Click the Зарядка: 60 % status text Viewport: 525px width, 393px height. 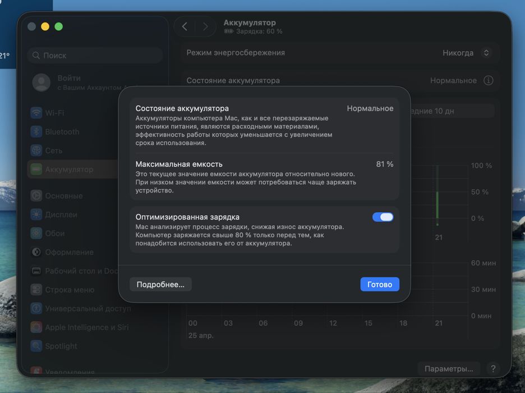259,31
